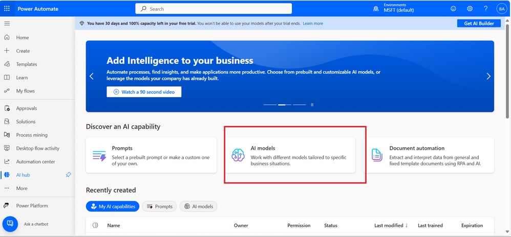Viewport: 511px width, 237px height.
Task: Click the Environments globe icon
Action: [376, 9]
